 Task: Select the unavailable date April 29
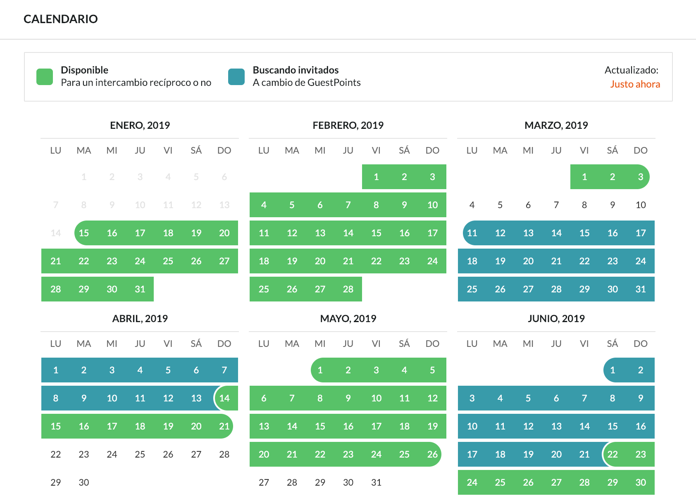56,482
